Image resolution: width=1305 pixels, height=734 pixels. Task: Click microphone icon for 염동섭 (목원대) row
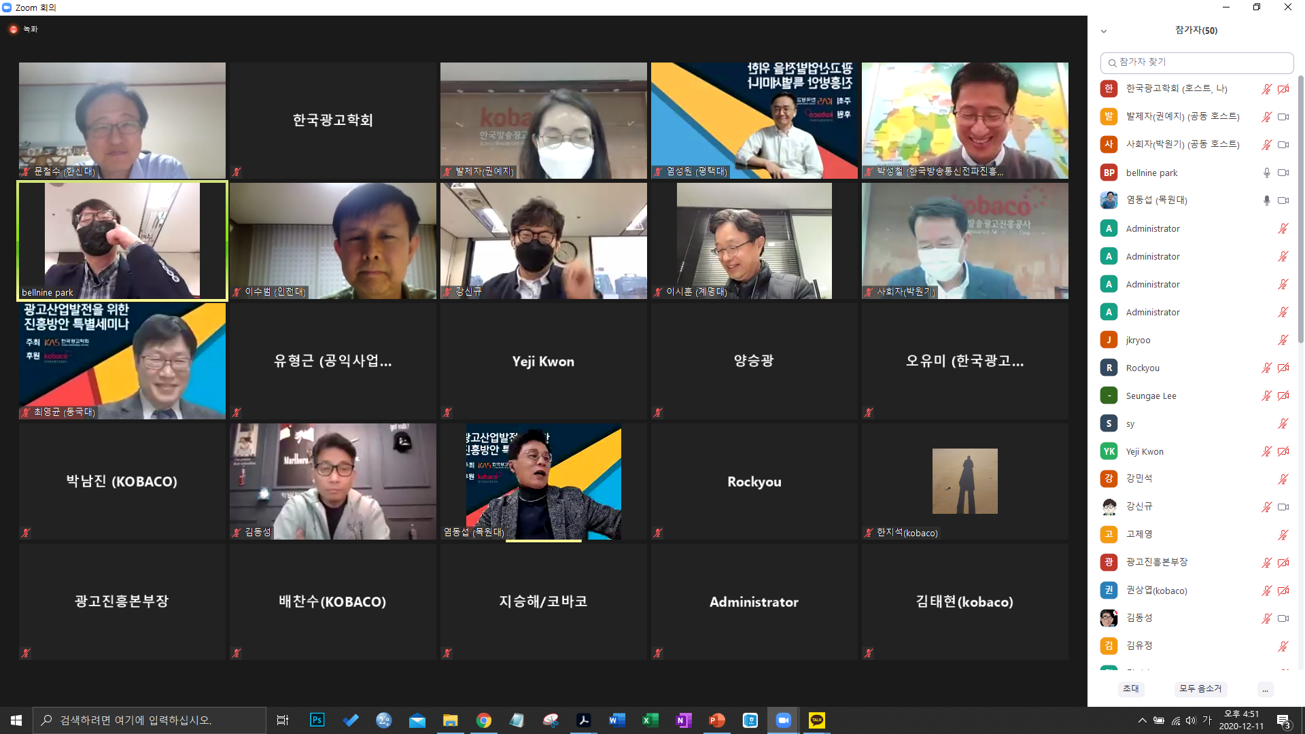click(1267, 200)
